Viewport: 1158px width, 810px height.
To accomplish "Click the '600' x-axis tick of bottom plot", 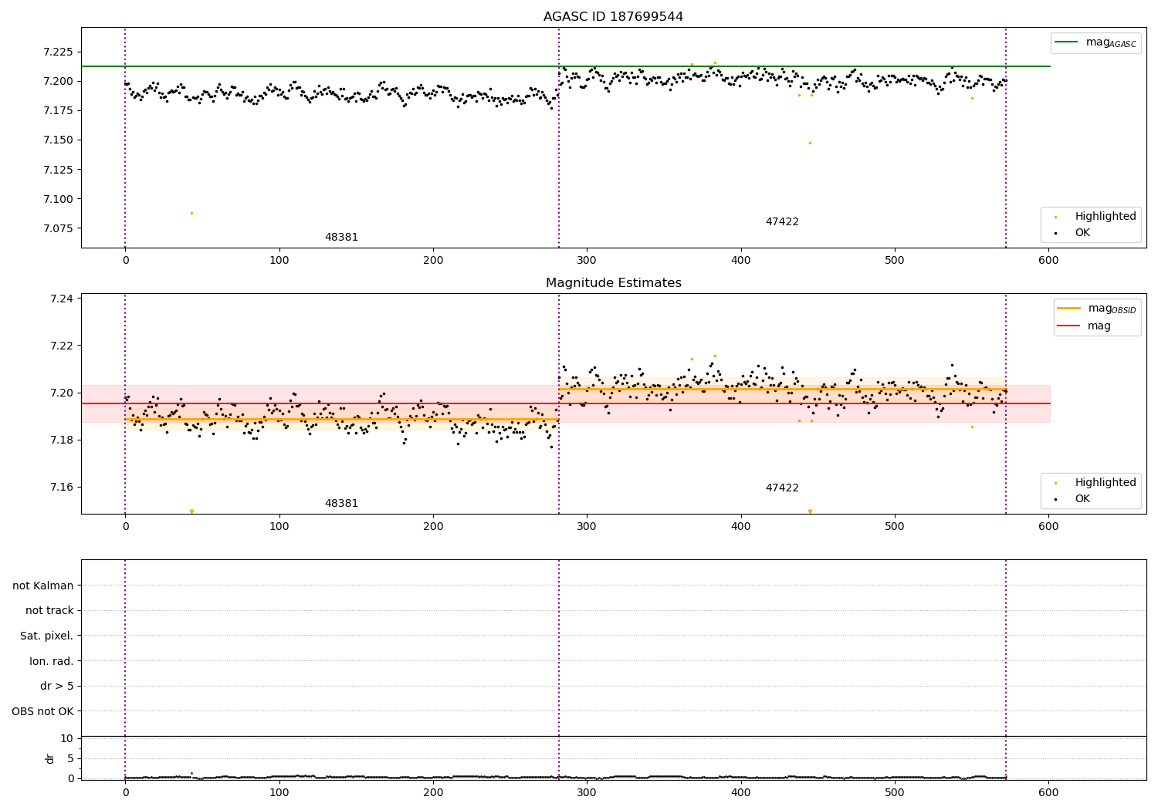I will tap(1048, 792).
